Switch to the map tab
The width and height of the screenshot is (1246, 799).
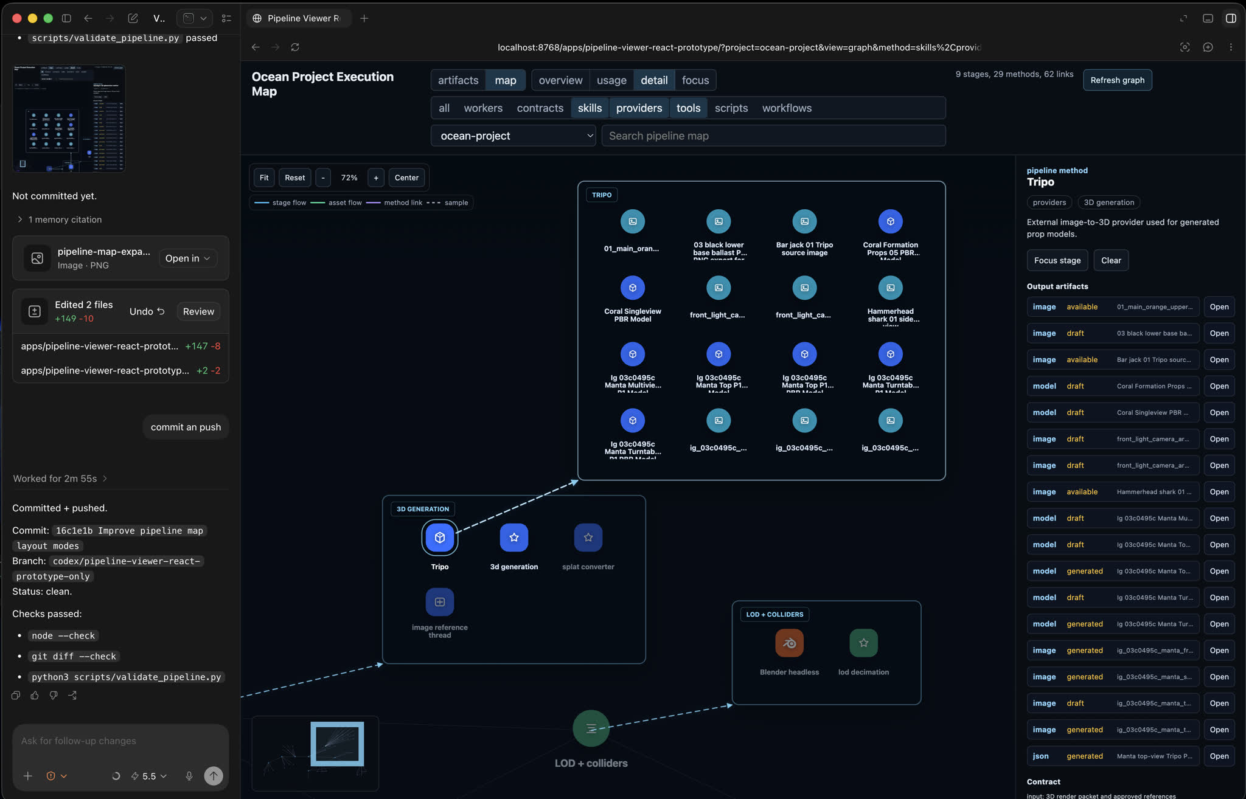tap(505, 80)
